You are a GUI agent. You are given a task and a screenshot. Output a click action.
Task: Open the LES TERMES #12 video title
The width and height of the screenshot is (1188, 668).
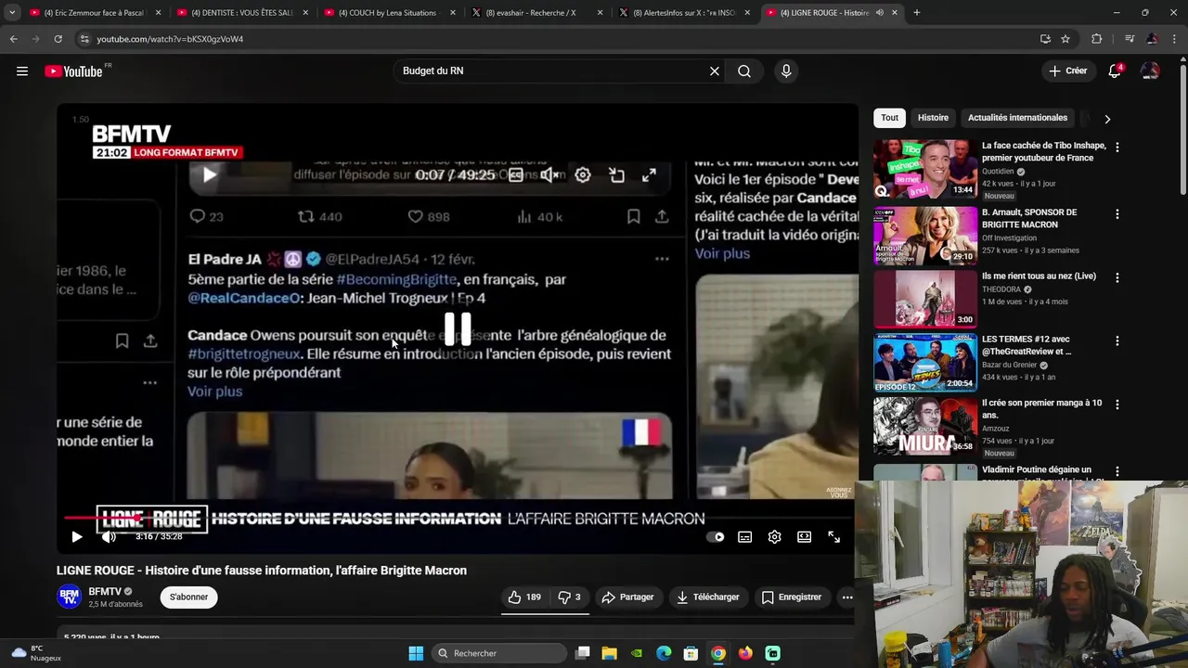(x=1027, y=345)
